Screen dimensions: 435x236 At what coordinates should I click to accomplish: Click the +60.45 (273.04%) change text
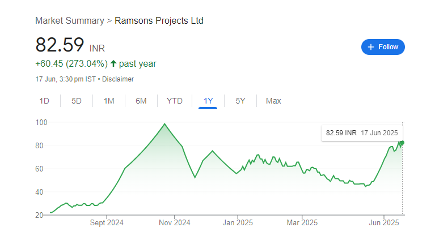point(71,64)
